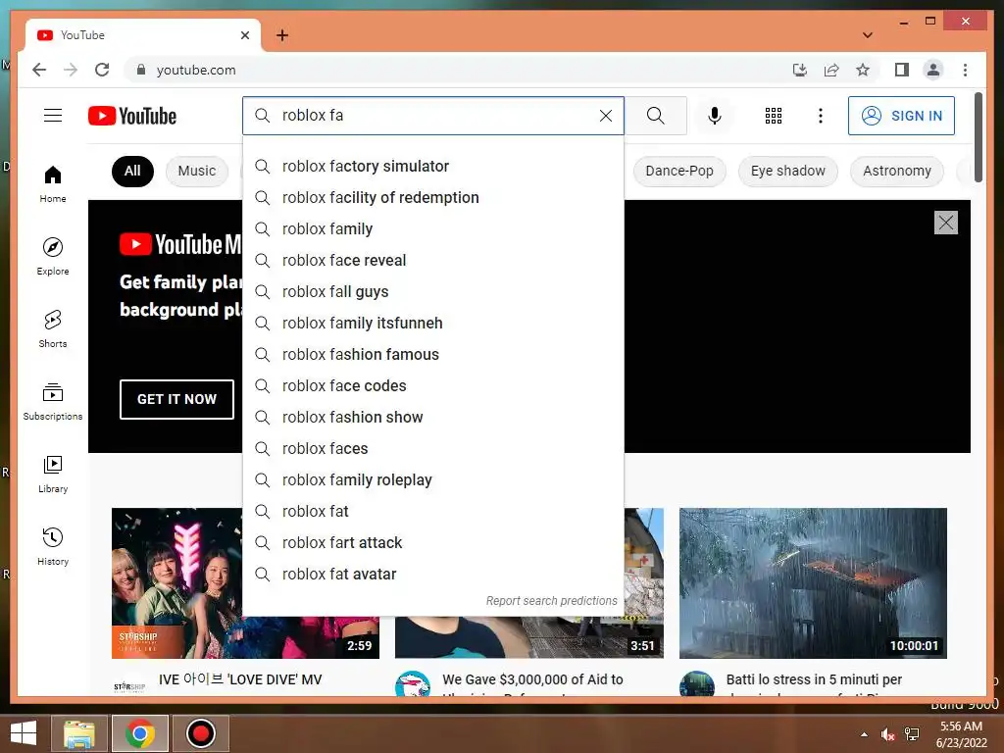Screen dimensions: 1004x753
Task: Choose suggestion roblox family itsfunneh
Action: click(432, 324)
